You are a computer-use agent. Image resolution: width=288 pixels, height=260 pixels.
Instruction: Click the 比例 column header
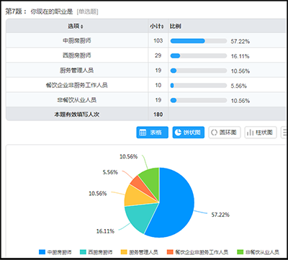click(176, 26)
